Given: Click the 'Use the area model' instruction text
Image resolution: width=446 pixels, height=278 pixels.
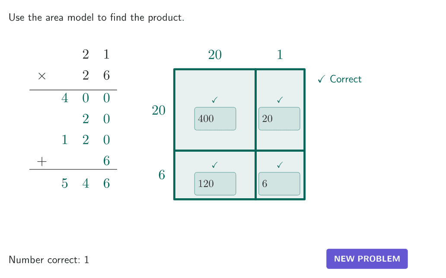Looking at the screenshot, I should coord(96,18).
